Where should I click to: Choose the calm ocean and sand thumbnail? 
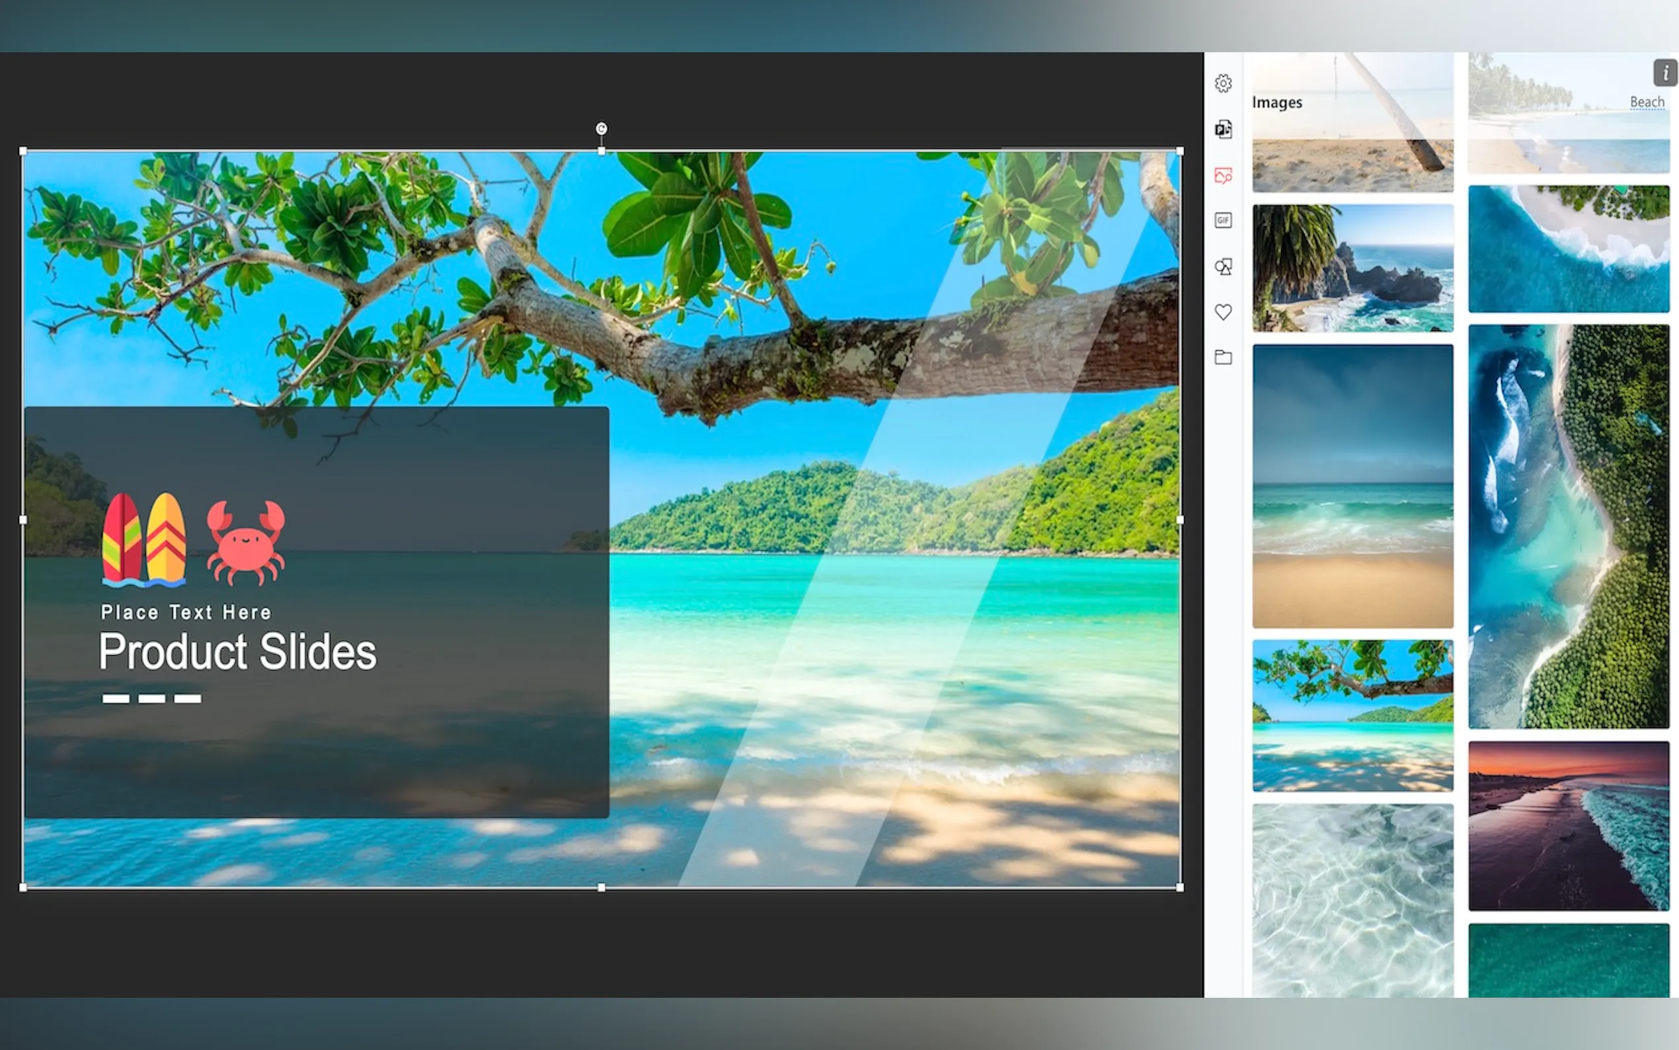[1352, 486]
